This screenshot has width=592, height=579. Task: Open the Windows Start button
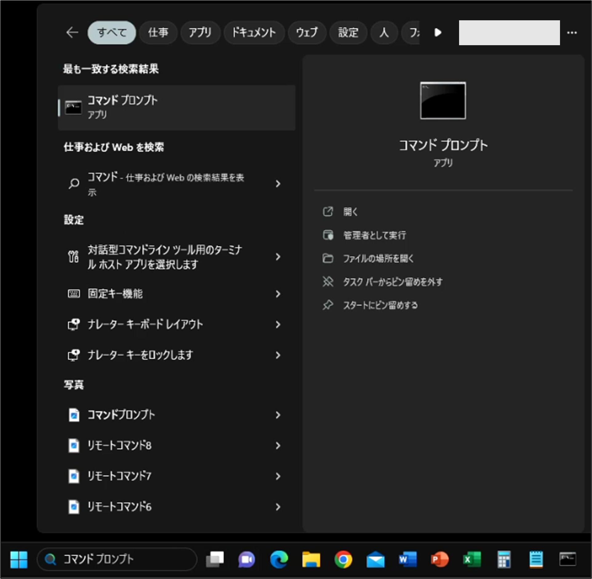[x=19, y=560]
